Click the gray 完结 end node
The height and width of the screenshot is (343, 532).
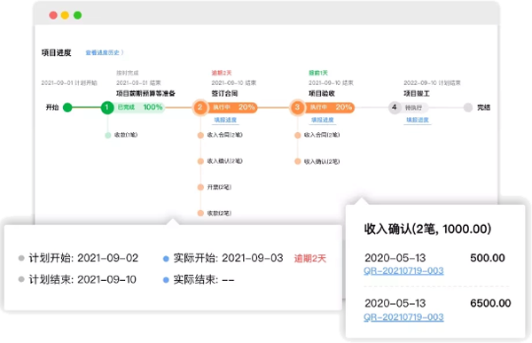[x=468, y=107]
